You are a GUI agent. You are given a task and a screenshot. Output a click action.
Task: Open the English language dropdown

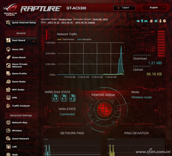tap(154, 8)
